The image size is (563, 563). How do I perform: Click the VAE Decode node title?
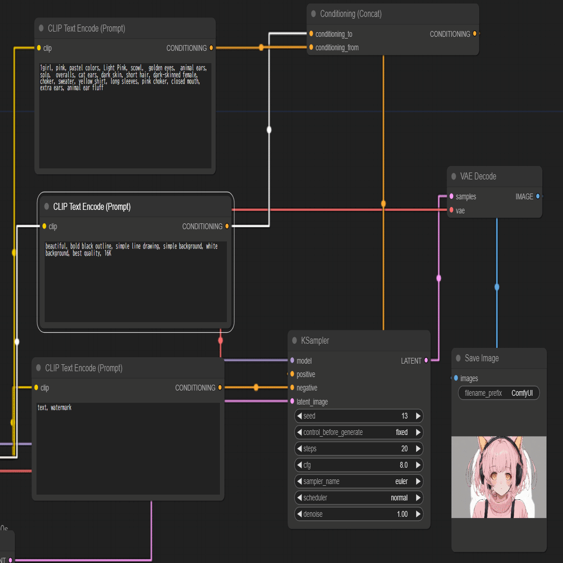pos(478,177)
